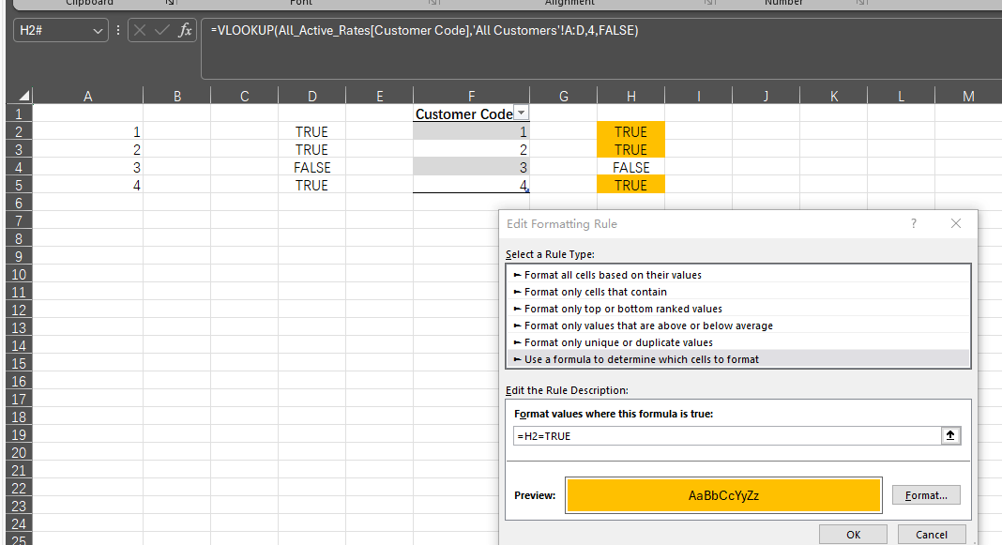This screenshot has width=1002, height=545.
Task: Click cell H3 highlighted TRUE
Action: [630, 149]
